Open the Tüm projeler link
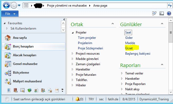This screenshot has width=173, height=104. tap(87, 38)
